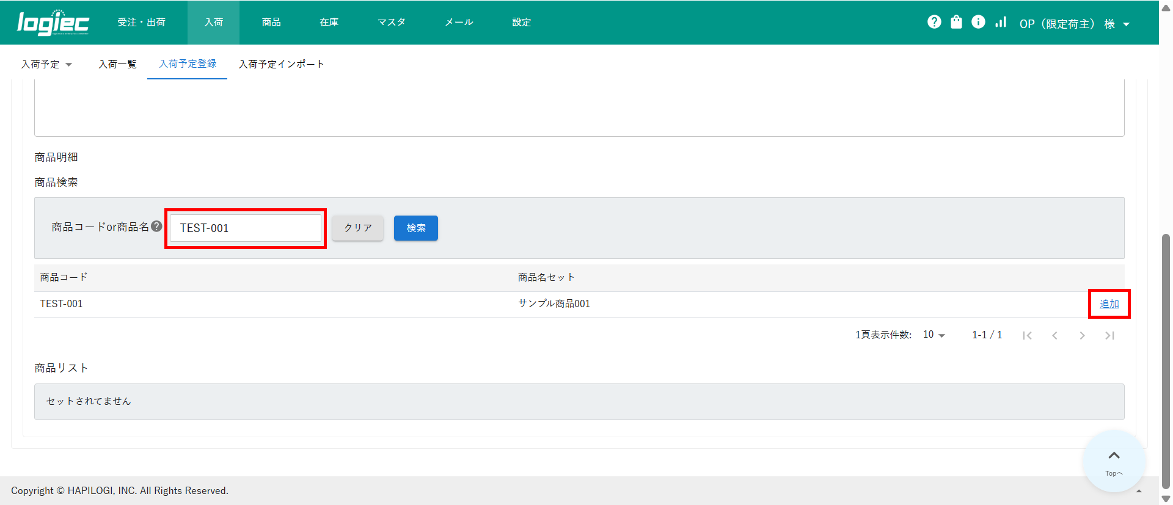
Task: Switch to the 入荷予定インポート tab
Action: (x=281, y=64)
